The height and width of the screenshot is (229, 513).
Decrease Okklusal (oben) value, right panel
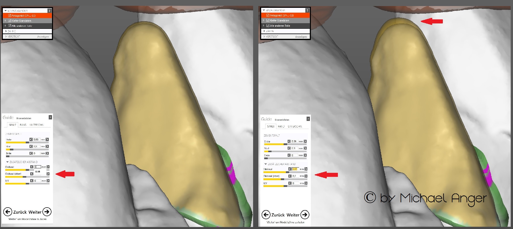tap(290, 176)
